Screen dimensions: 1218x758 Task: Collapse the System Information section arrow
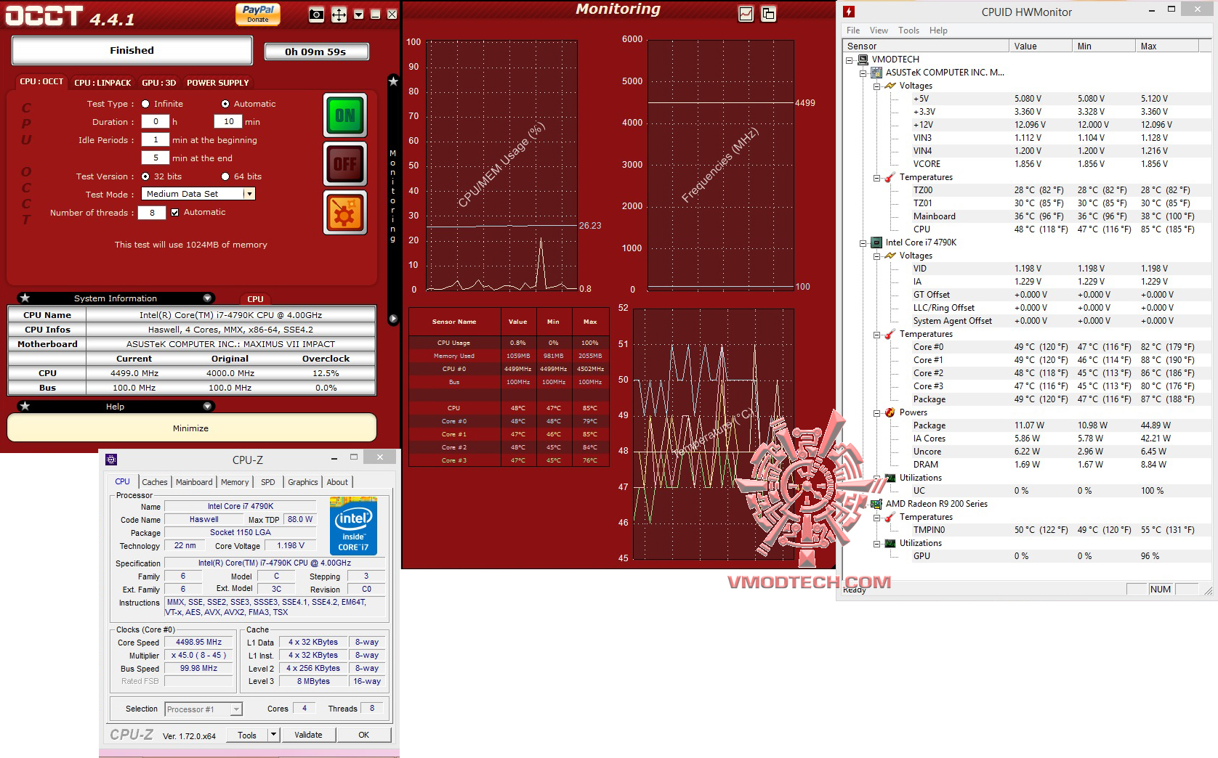(x=208, y=298)
